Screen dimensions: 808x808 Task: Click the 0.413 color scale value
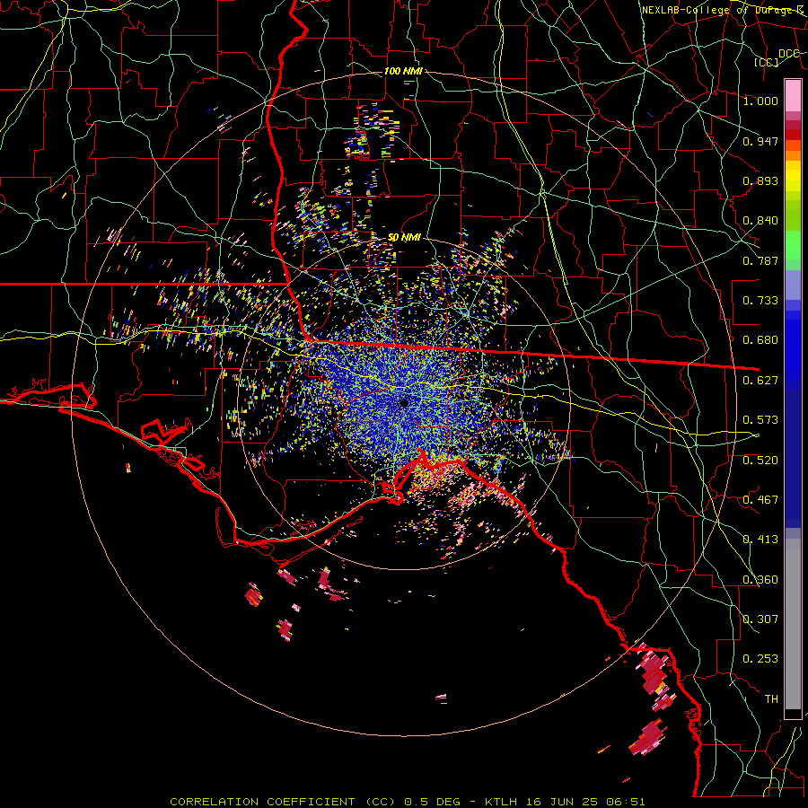click(760, 540)
